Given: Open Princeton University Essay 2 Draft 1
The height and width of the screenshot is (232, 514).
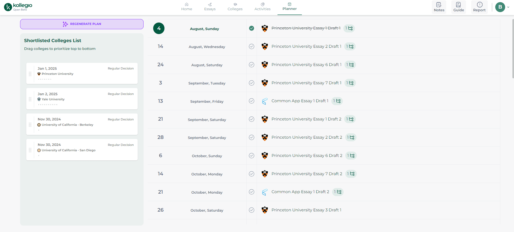Looking at the screenshot, I should point(306,46).
